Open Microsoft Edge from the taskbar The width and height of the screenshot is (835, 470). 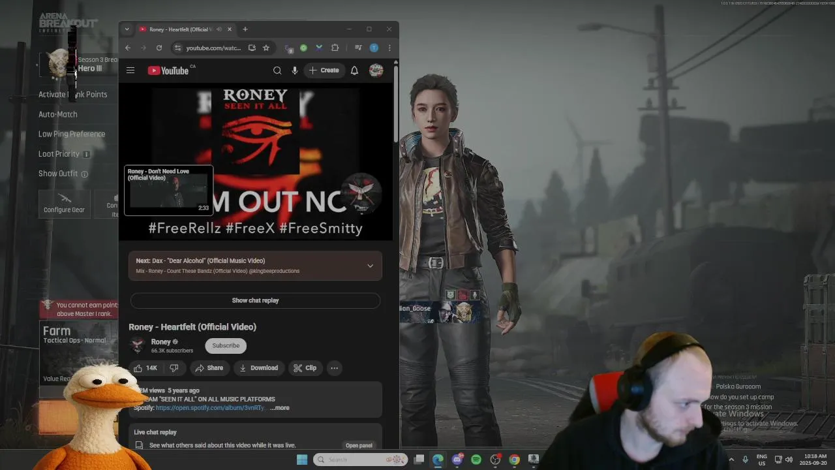pyautogui.click(x=438, y=460)
